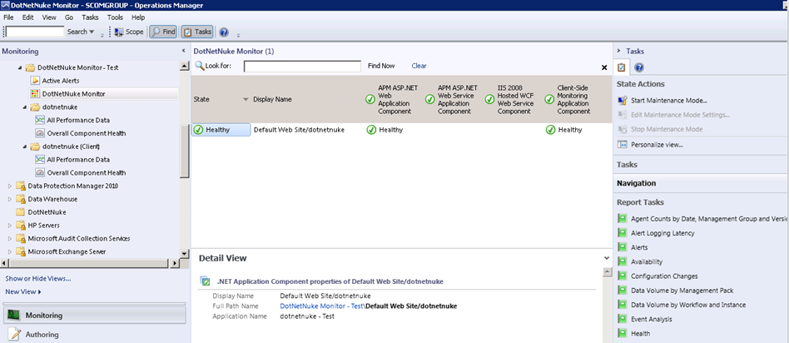Sort by the Display Name column header

tap(272, 99)
